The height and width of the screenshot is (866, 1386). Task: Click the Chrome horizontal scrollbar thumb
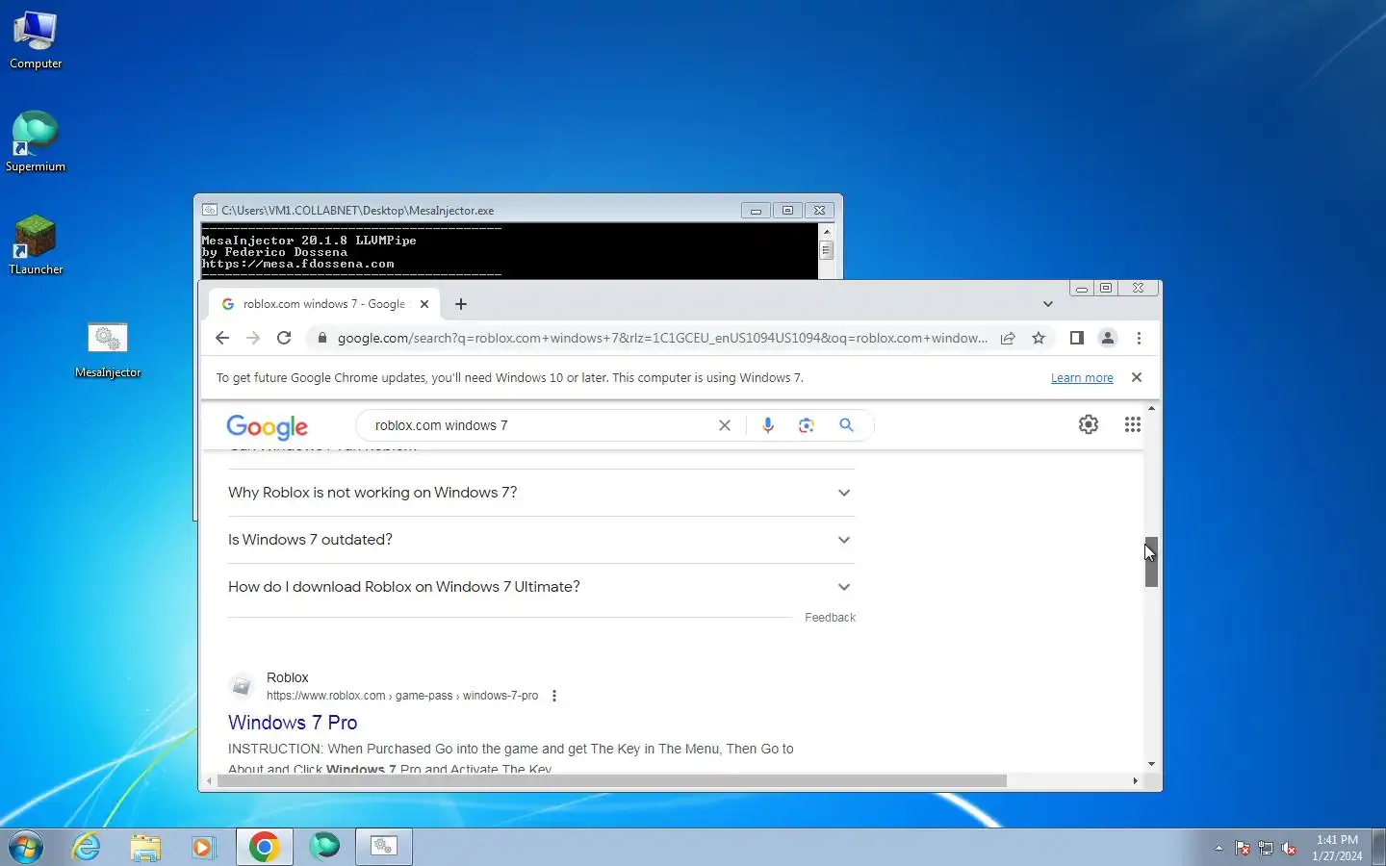point(612,781)
